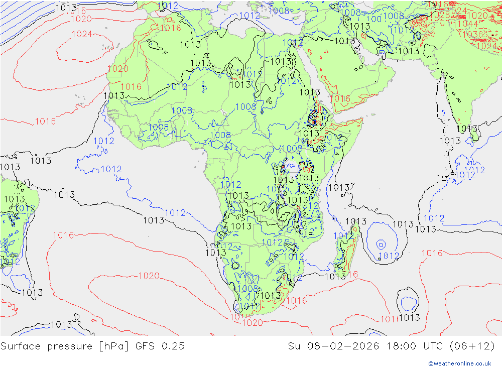
Task: Click the red 1016 label over the Arabian Peninsula
Action: 341,98
